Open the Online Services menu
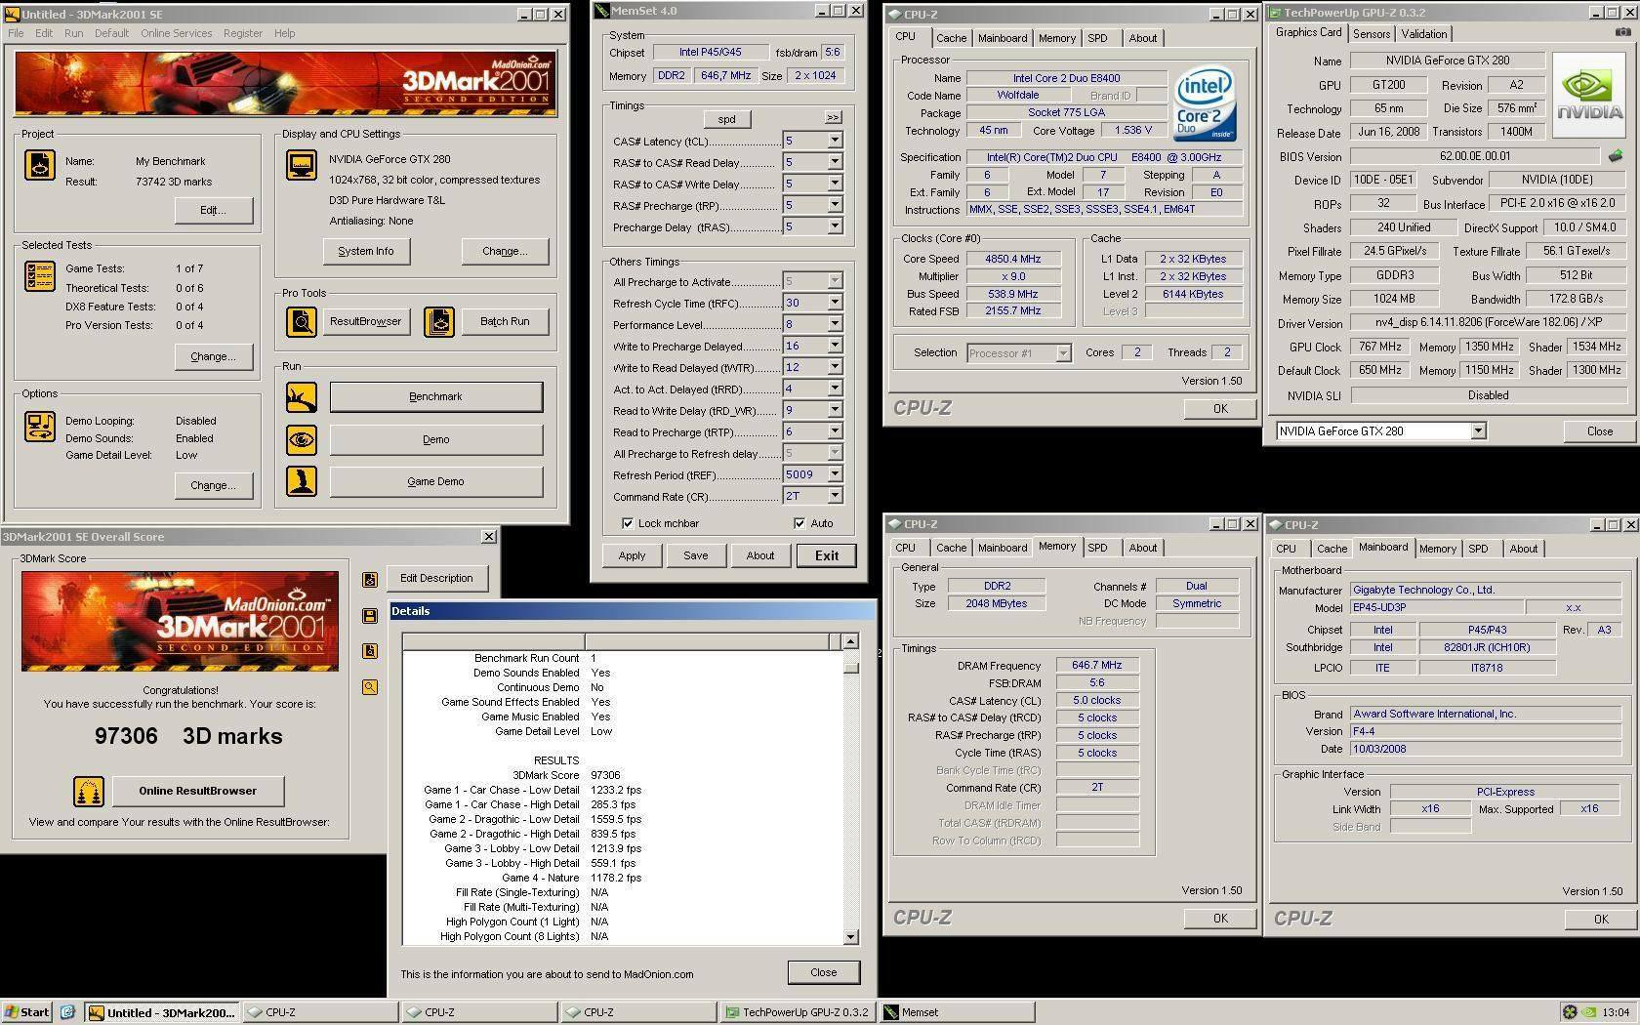This screenshot has height=1025, width=1640. tap(176, 33)
